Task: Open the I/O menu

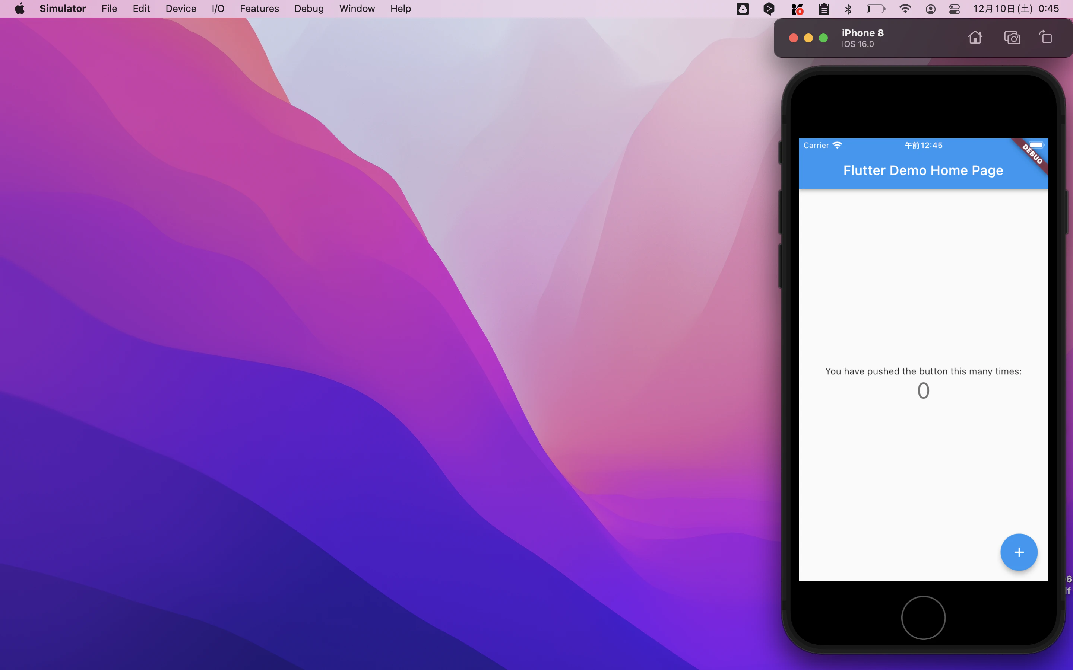Action: [x=218, y=9]
